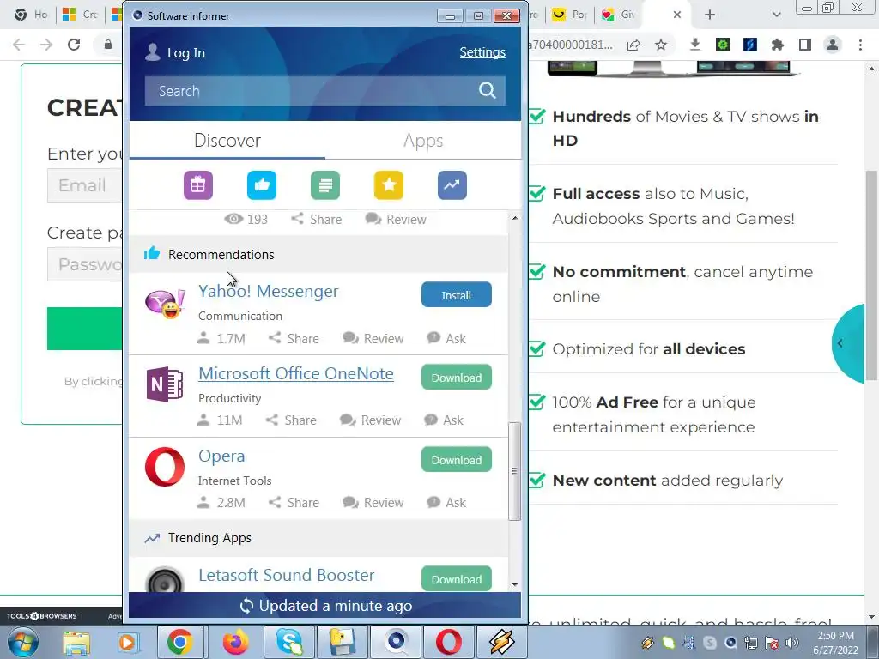The width and height of the screenshot is (879, 659).
Task: Switch to the Chrome tab labeled Po
Action: point(571,15)
